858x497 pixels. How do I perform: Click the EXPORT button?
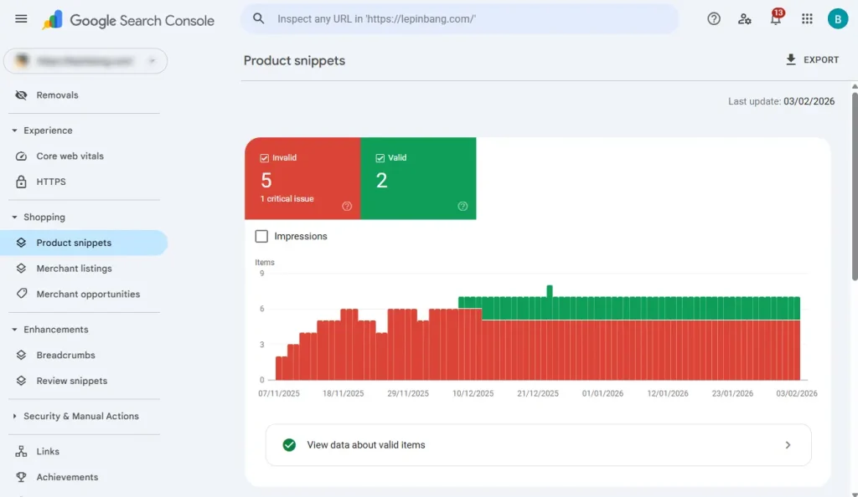tap(811, 60)
